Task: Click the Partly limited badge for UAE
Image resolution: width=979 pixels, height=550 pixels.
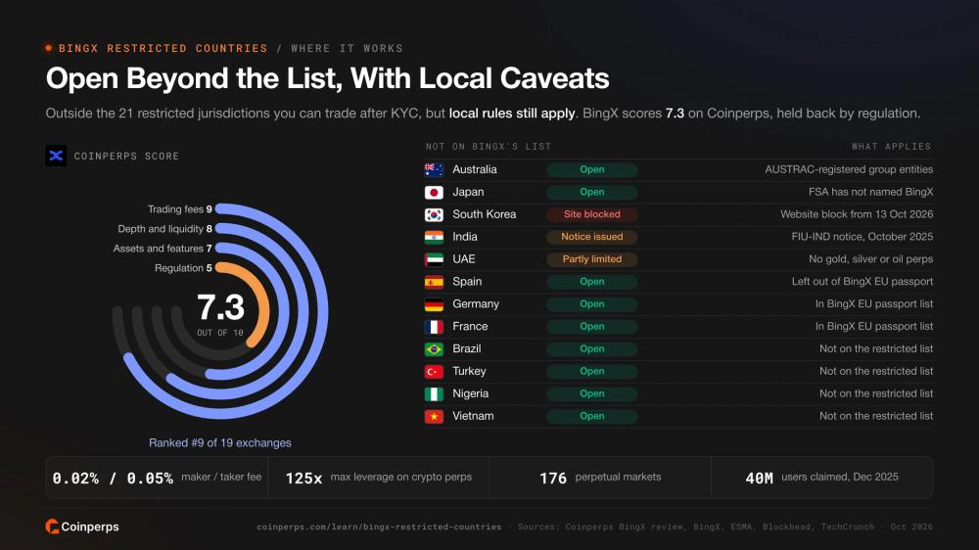Action: [592, 259]
